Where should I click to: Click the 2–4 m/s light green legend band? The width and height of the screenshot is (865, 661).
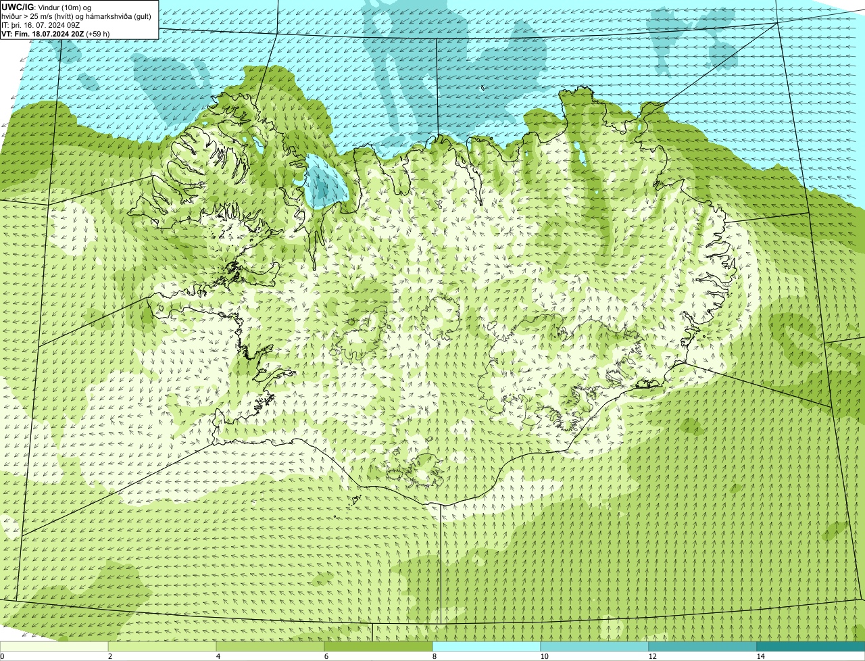[162, 647]
